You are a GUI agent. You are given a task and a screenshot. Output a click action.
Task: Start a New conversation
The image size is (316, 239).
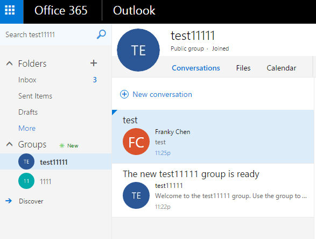tap(162, 94)
